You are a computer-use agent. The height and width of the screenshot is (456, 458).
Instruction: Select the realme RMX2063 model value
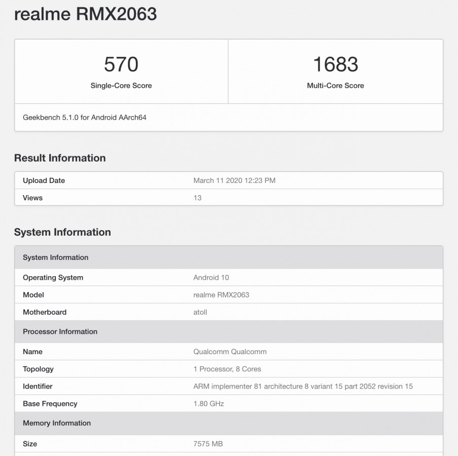[x=221, y=295]
